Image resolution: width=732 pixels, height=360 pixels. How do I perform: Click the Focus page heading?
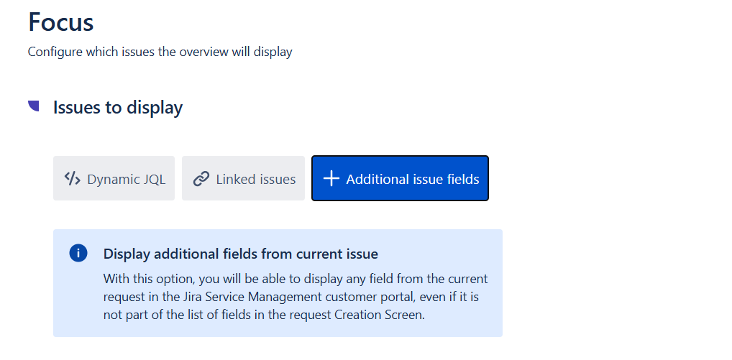pyautogui.click(x=61, y=22)
